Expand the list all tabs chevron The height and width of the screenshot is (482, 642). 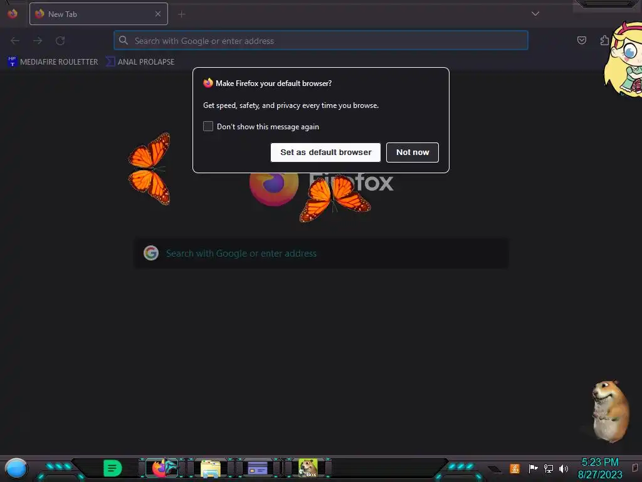535,14
